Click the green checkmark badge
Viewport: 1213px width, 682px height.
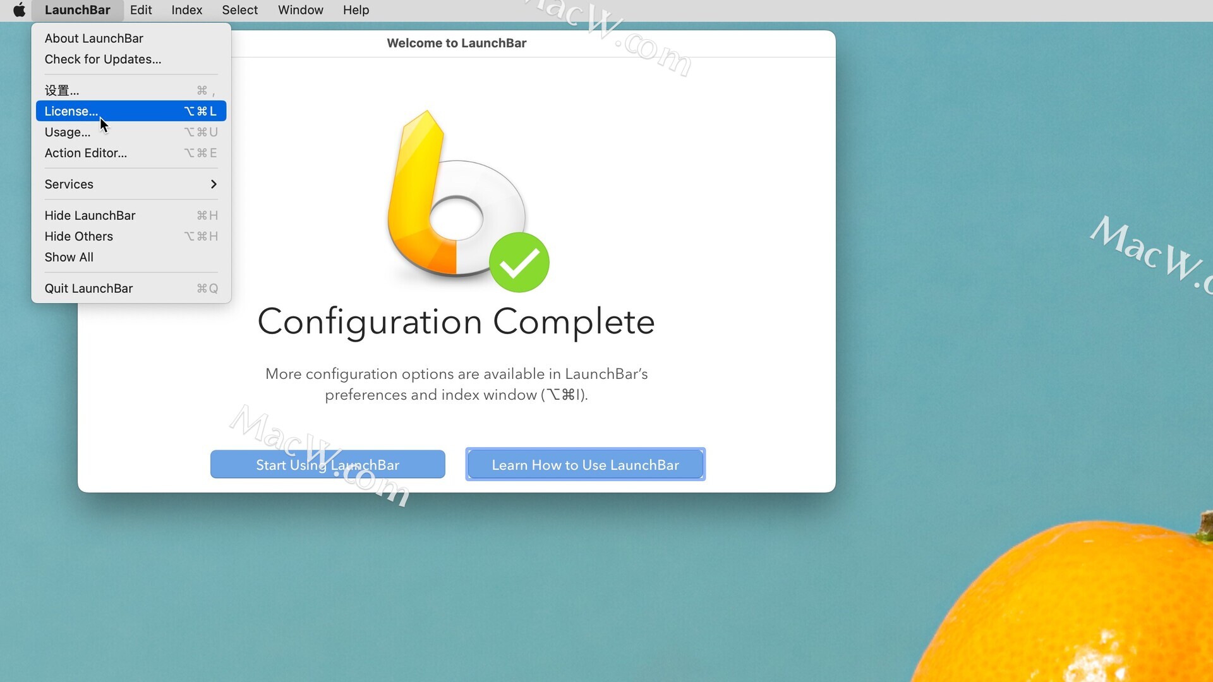[x=519, y=262]
